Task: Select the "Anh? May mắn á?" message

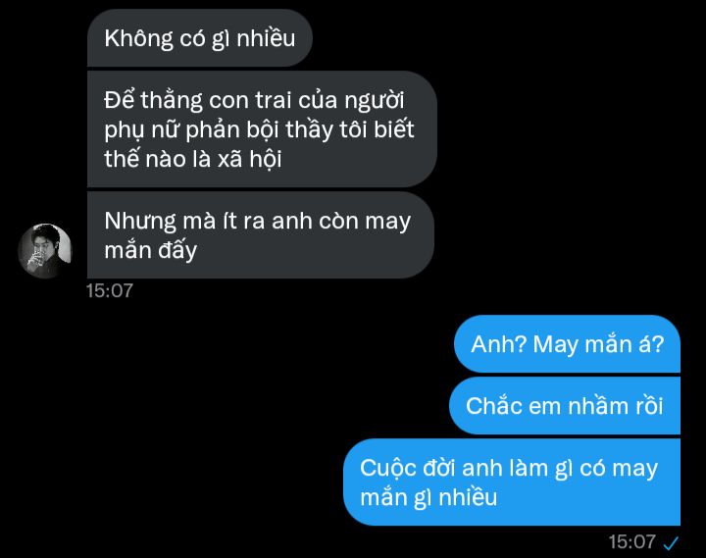Action: pyautogui.click(x=567, y=344)
